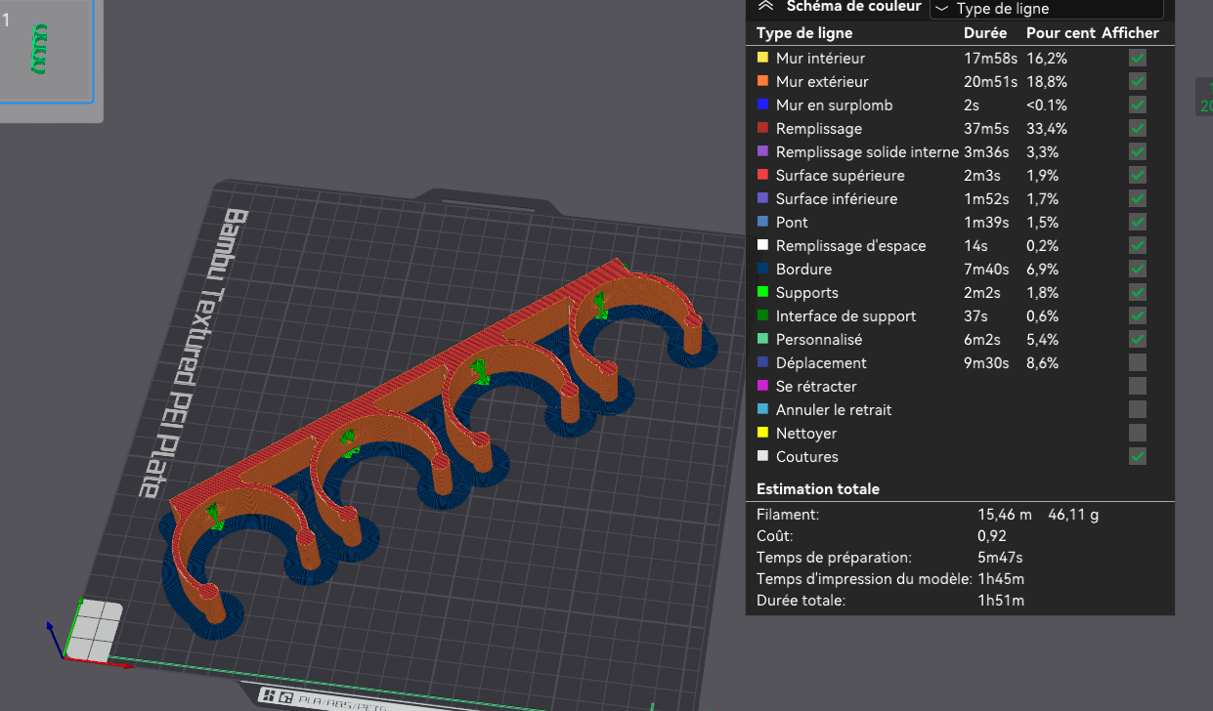Toggle Supports display checkbox

(x=1137, y=293)
